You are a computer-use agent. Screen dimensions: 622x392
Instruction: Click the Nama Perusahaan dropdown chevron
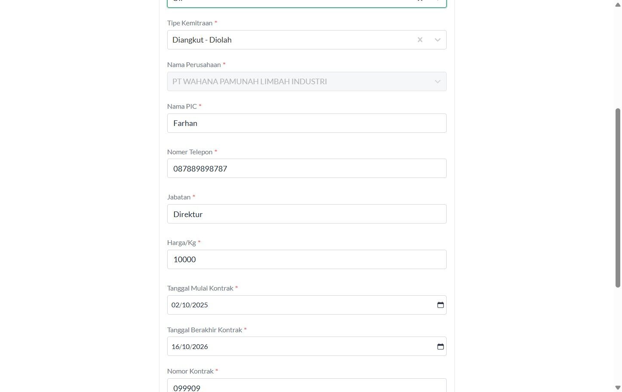coord(438,81)
